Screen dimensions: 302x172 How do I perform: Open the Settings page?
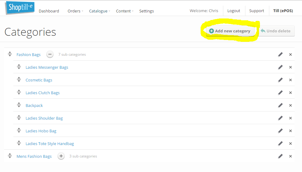[146, 11]
